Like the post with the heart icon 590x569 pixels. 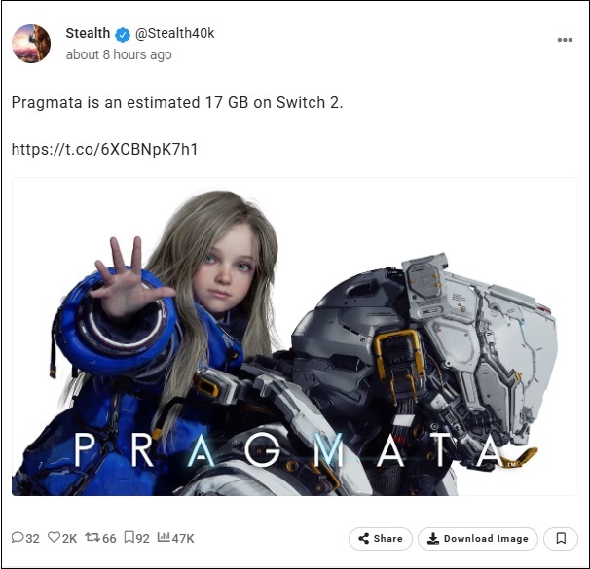[54, 538]
